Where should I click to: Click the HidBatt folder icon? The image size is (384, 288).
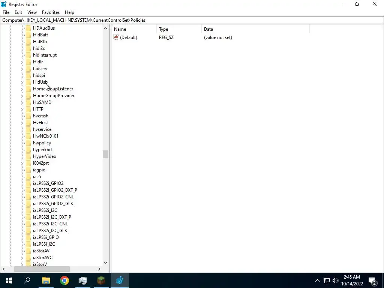click(x=28, y=35)
